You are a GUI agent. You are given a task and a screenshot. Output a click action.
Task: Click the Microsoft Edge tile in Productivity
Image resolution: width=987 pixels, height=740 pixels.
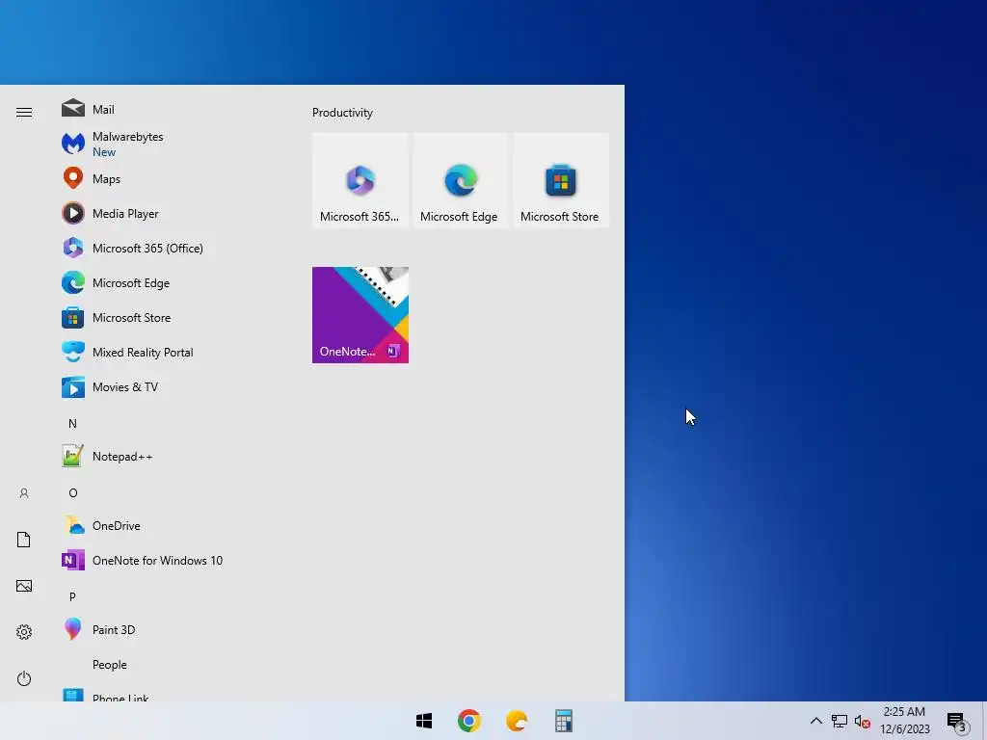click(x=460, y=180)
